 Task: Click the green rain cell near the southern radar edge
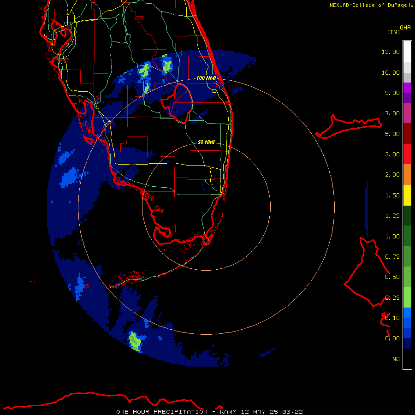[135, 341]
